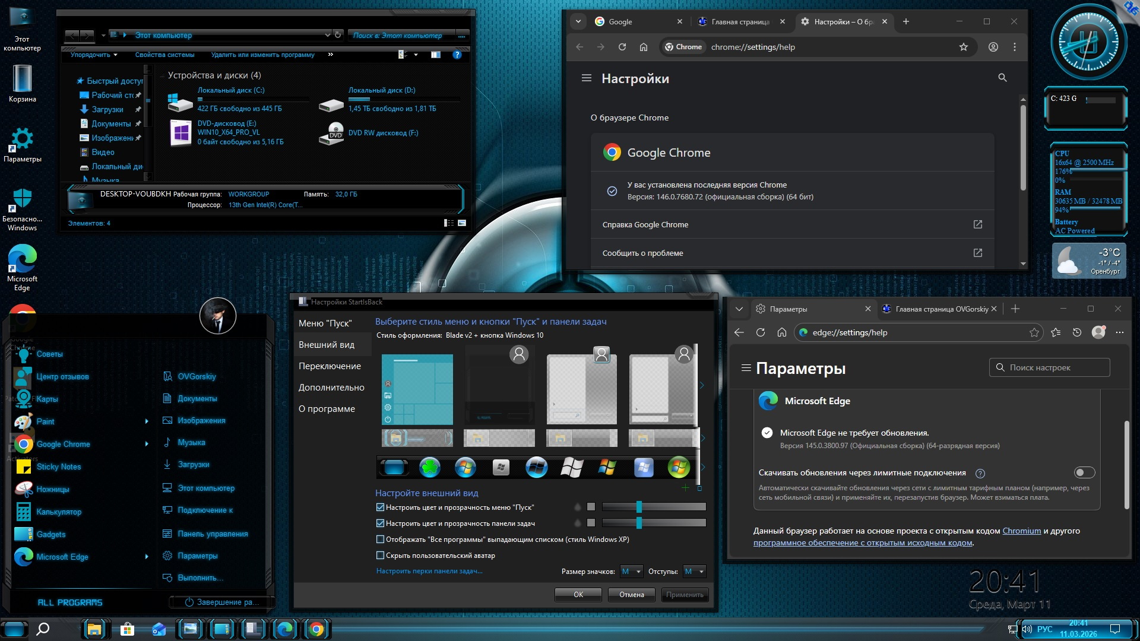Enable Hide user avatar checkbox
The image size is (1140, 641).
click(x=380, y=556)
